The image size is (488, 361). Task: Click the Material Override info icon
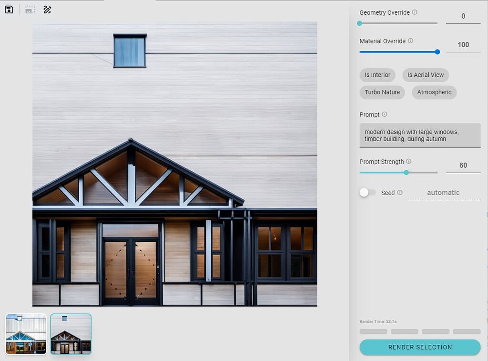(411, 41)
